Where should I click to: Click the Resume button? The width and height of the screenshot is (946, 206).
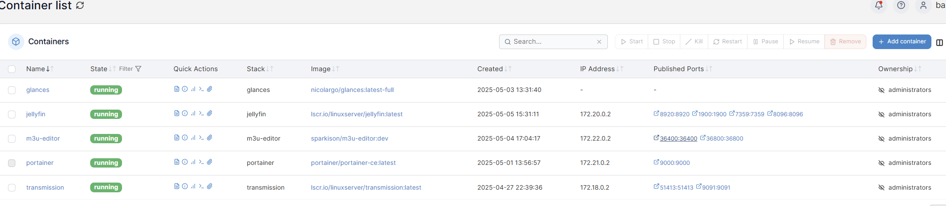click(x=804, y=42)
